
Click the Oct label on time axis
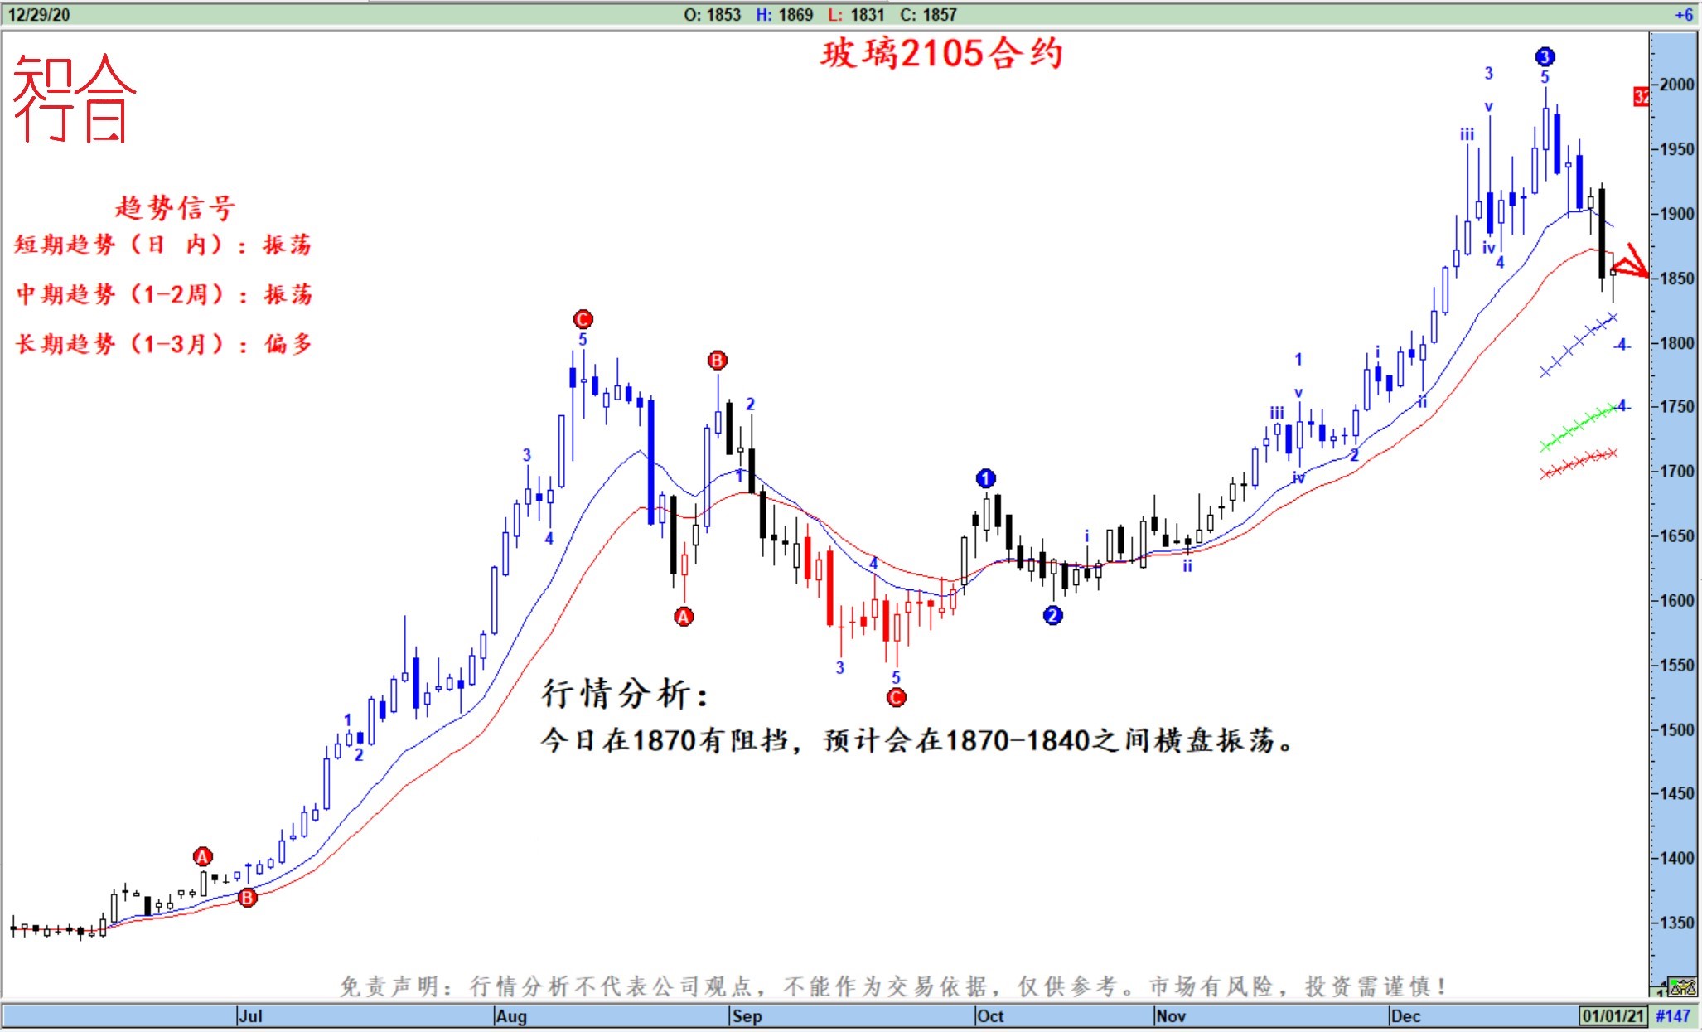point(990,1015)
